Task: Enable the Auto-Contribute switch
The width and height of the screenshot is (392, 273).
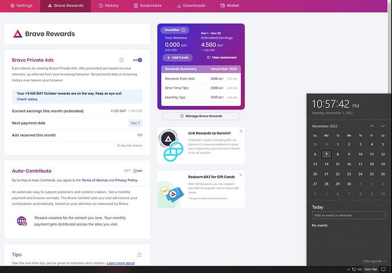Action: point(137,171)
